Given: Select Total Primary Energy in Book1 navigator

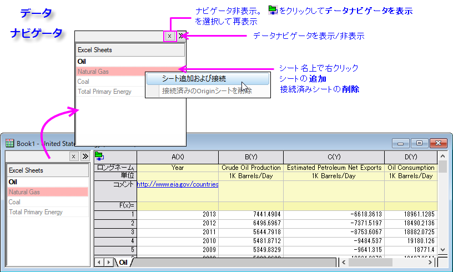Looking at the screenshot, I should tap(48, 212).
